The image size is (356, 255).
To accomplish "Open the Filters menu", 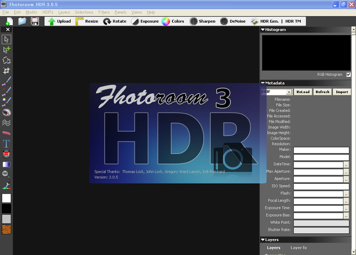I will (x=104, y=12).
